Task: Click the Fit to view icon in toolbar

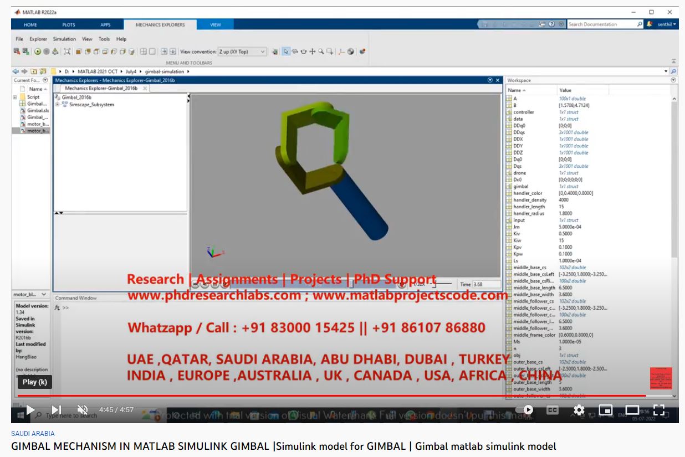Action: click(x=67, y=52)
